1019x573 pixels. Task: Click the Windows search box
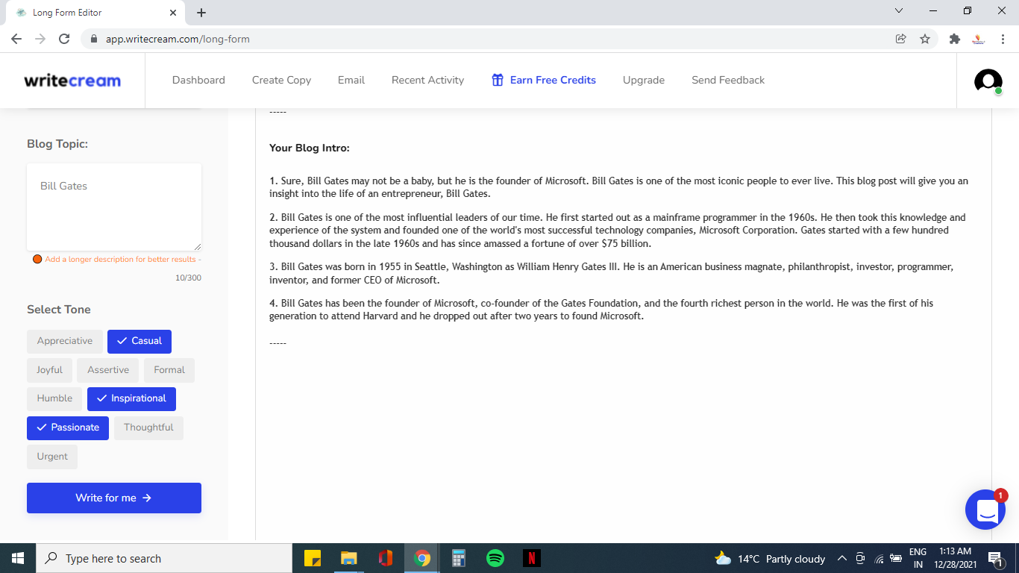164,558
